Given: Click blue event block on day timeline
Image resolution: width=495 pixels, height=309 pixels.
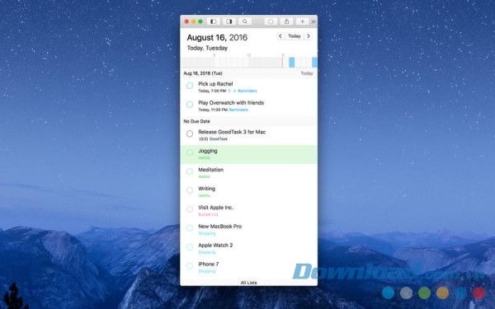Looking at the screenshot, I should 292,62.
